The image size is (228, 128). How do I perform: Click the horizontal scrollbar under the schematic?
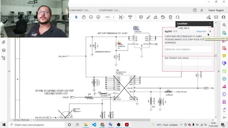pos(93,120)
